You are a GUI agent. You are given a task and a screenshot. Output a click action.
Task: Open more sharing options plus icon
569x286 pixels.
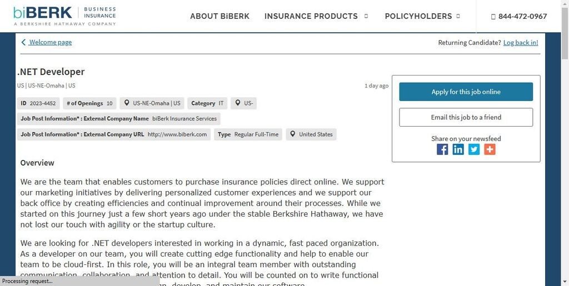[490, 149]
